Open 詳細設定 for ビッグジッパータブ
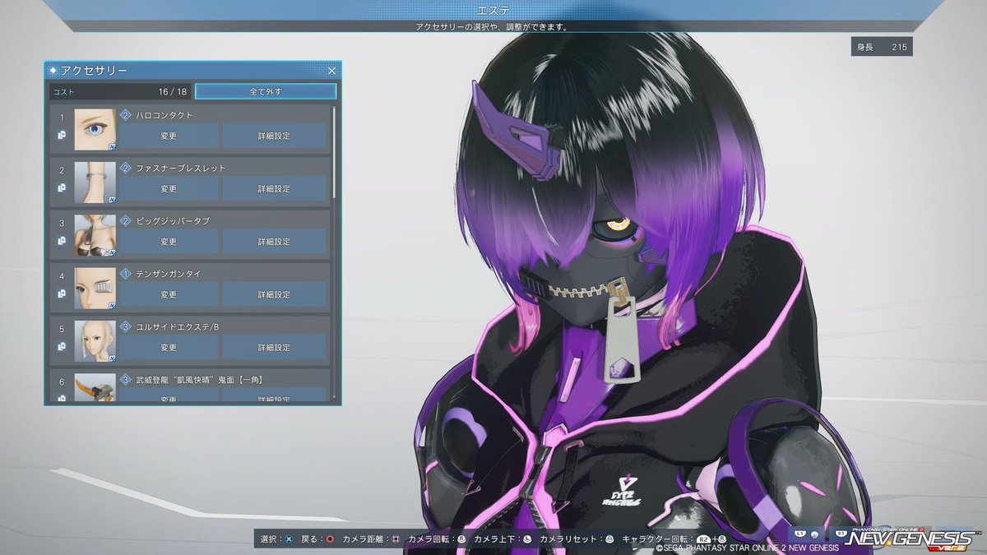The image size is (987, 555). click(x=274, y=242)
